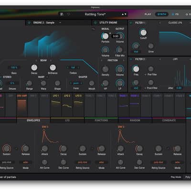Screen dimensions: 191x191
Task: Switch to FX view
Action: pyautogui.click(x=175, y=14)
